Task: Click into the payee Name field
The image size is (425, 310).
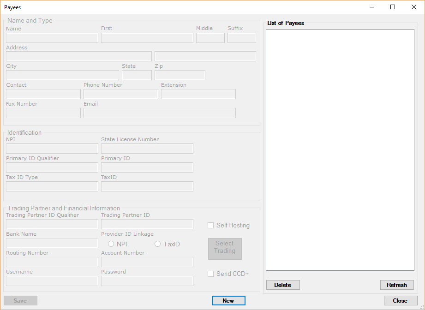Action: click(x=52, y=38)
